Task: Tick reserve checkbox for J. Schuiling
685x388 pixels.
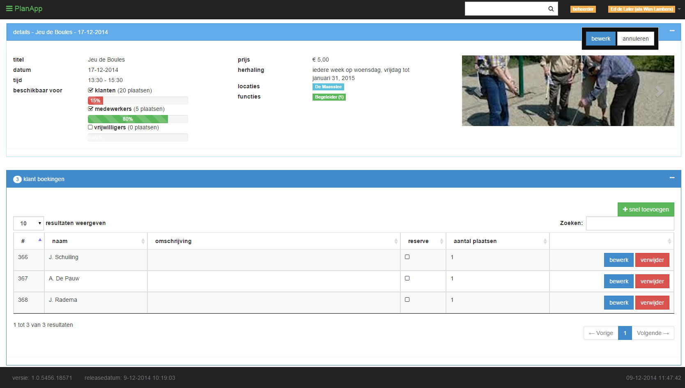Action: tap(407, 257)
